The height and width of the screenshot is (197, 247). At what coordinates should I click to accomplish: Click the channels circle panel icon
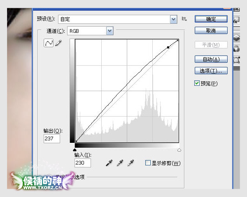[x=236, y=48]
